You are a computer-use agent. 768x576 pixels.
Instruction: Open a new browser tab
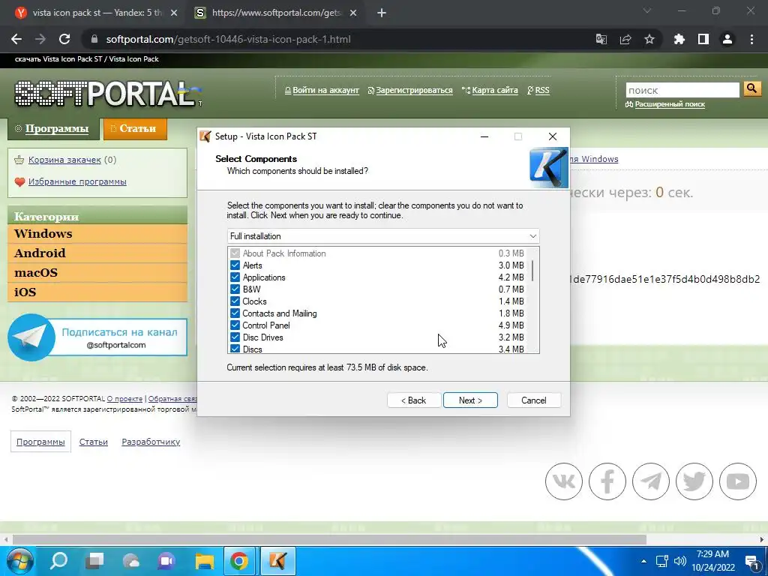(382, 13)
